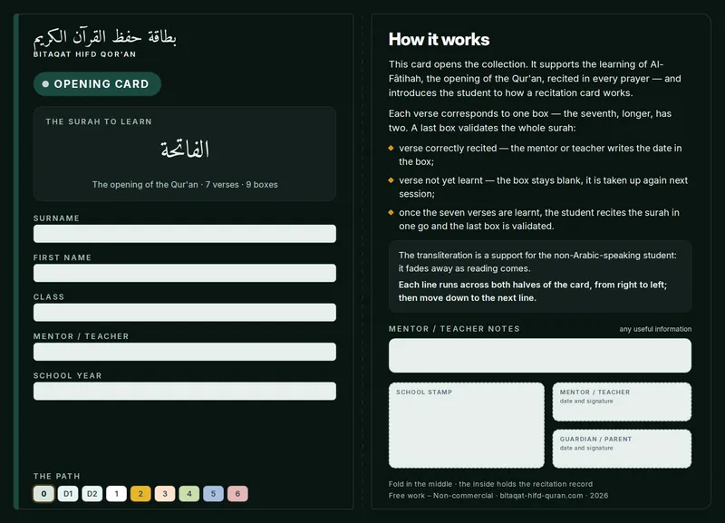Click the Surname input field
Screen dimensions: 725x523
coord(185,234)
